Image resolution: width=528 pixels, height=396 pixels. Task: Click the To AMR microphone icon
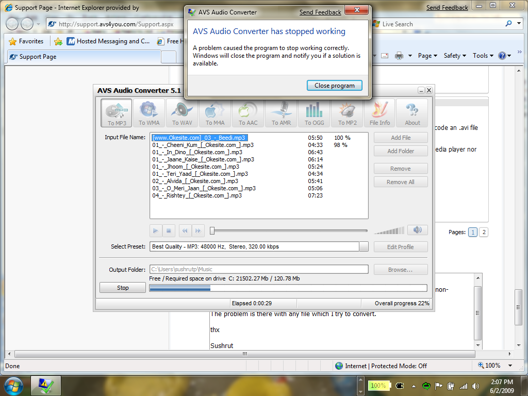coord(282,113)
